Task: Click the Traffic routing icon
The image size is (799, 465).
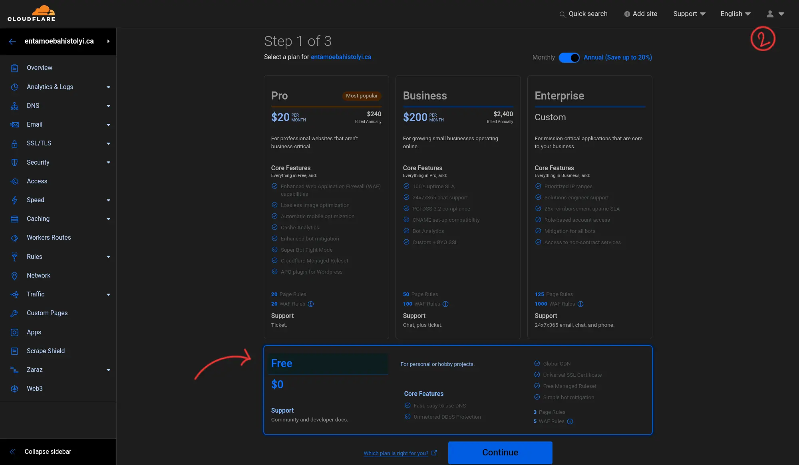Action: [x=14, y=294]
